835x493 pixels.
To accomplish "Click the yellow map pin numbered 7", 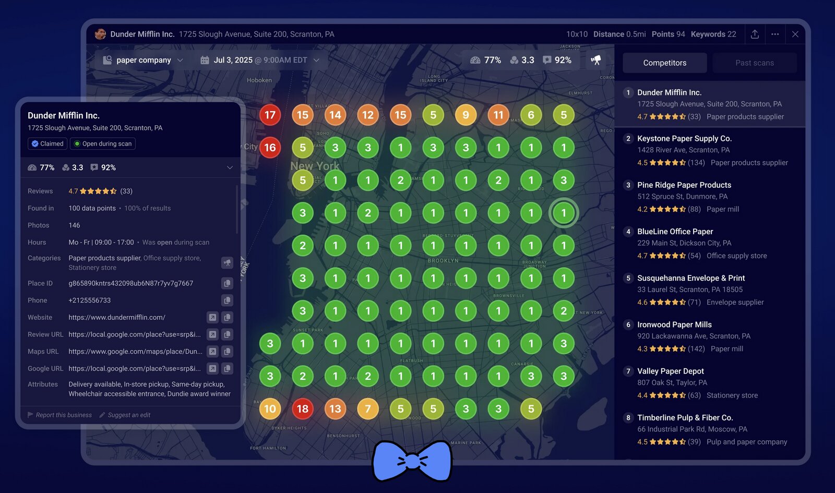I will pyautogui.click(x=368, y=409).
